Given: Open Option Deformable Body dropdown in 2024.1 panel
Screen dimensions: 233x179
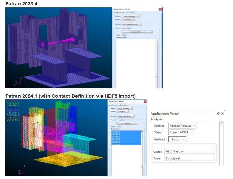Looking at the screenshot, I should [x=126, y=116].
